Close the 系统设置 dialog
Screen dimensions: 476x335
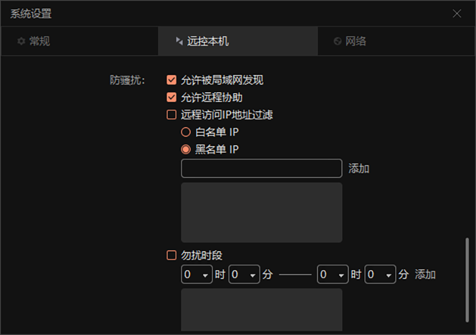[456, 13]
